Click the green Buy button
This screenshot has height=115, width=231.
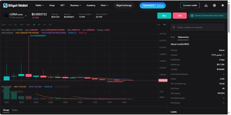(164, 16)
